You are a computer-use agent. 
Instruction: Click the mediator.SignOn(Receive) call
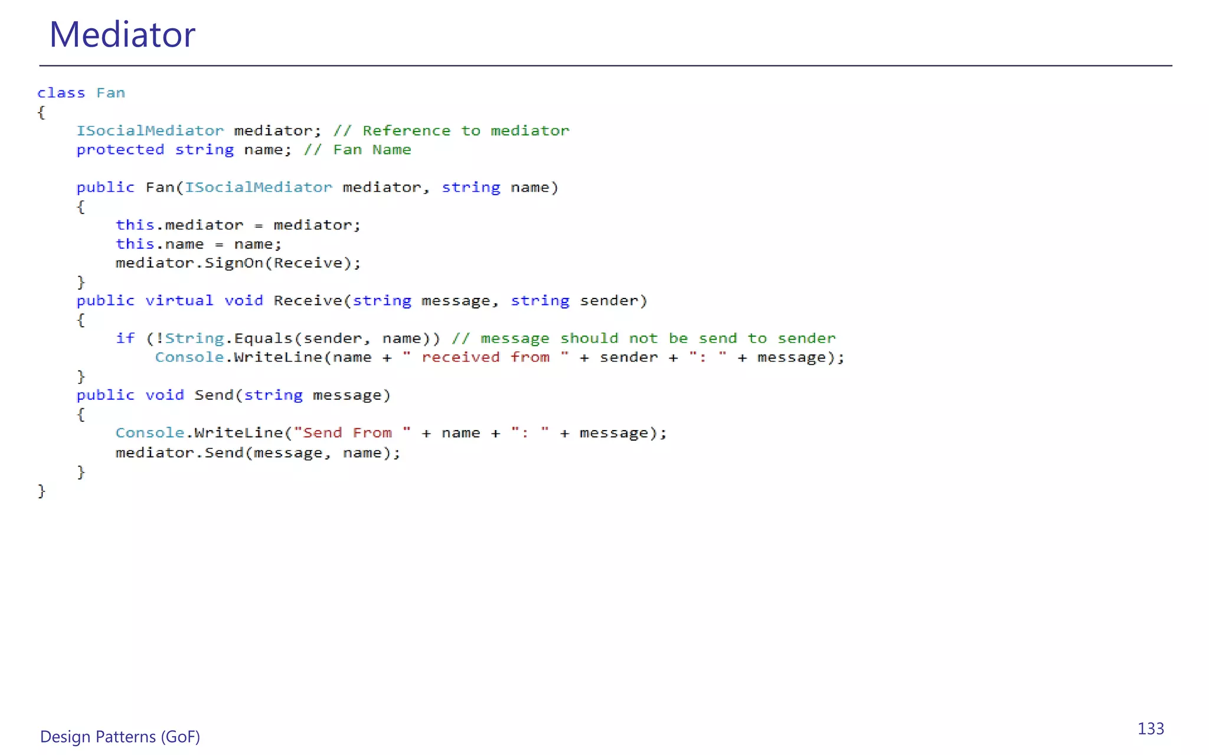tap(238, 263)
